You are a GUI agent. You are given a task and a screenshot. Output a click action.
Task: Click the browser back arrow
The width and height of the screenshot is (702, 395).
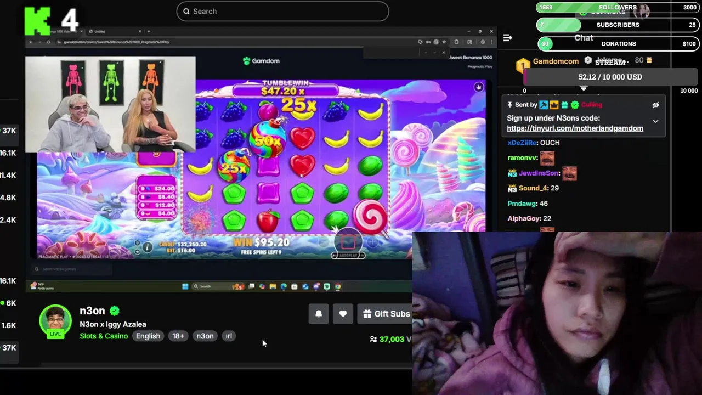tap(31, 42)
